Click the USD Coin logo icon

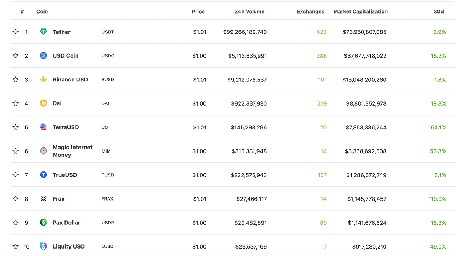point(43,55)
